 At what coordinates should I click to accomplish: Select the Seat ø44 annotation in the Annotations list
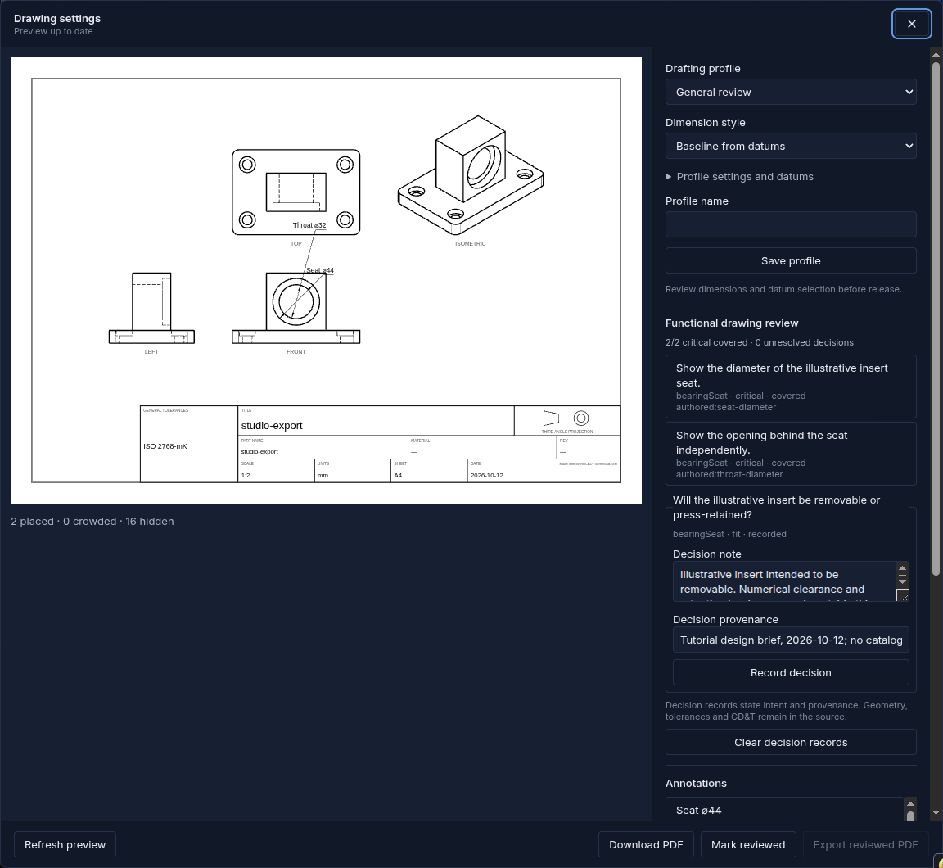pyautogui.click(x=783, y=810)
